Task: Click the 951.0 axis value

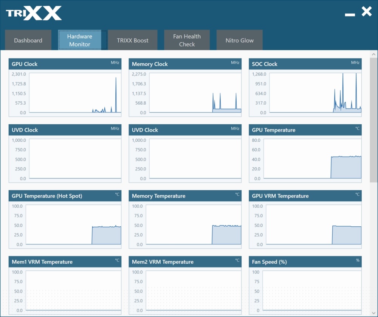Action: (x=261, y=84)
